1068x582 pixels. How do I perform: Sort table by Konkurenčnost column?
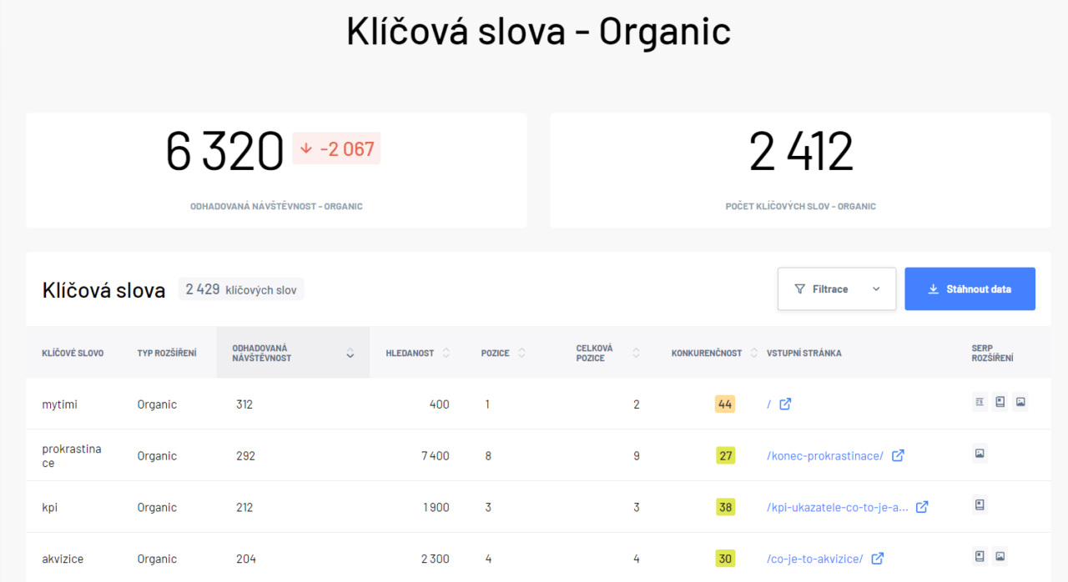pyautogui.click(x=753, y=354)
